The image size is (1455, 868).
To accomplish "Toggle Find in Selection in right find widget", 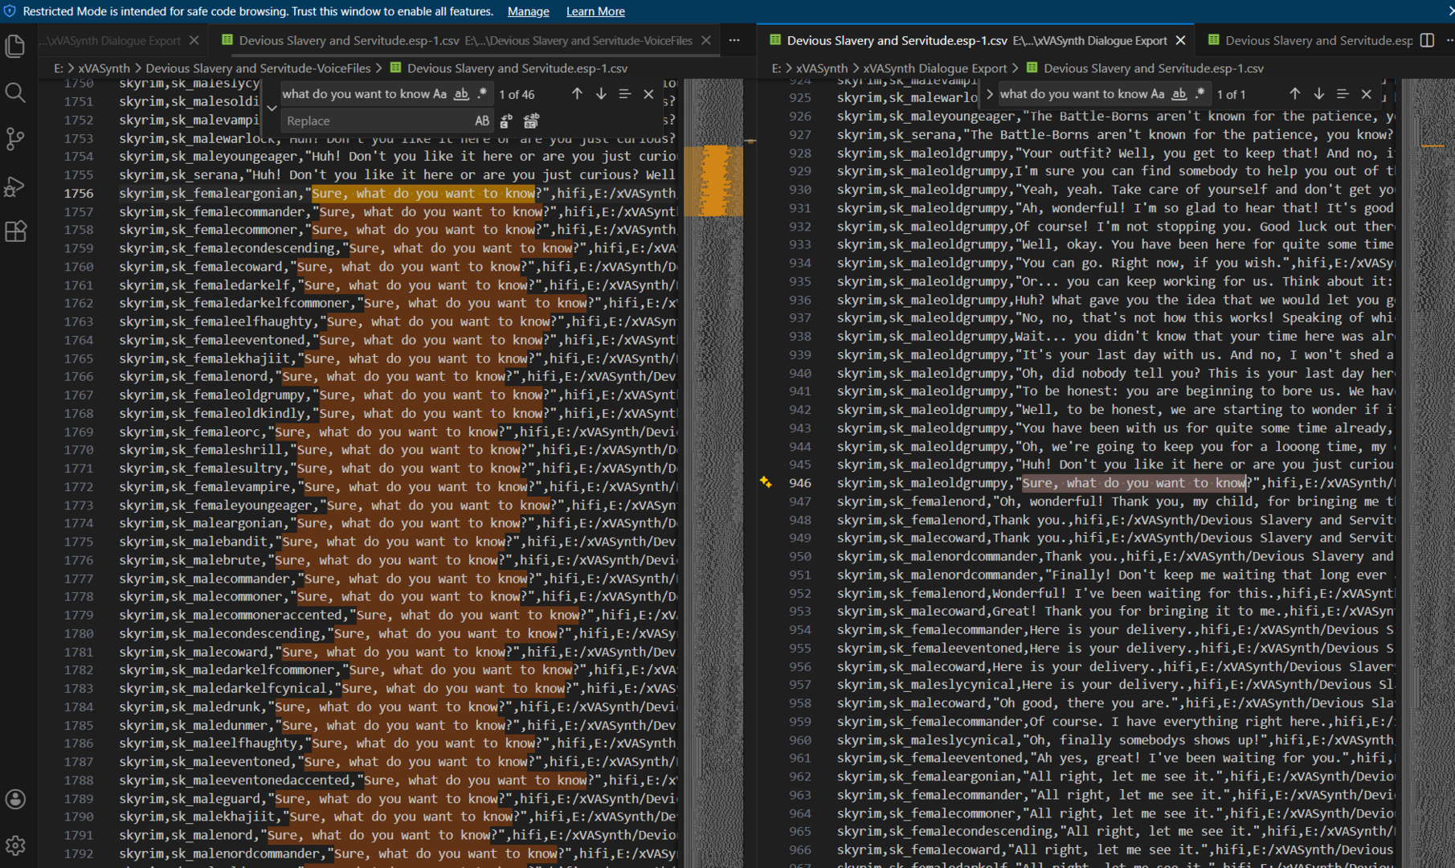I will point(1342,94).
